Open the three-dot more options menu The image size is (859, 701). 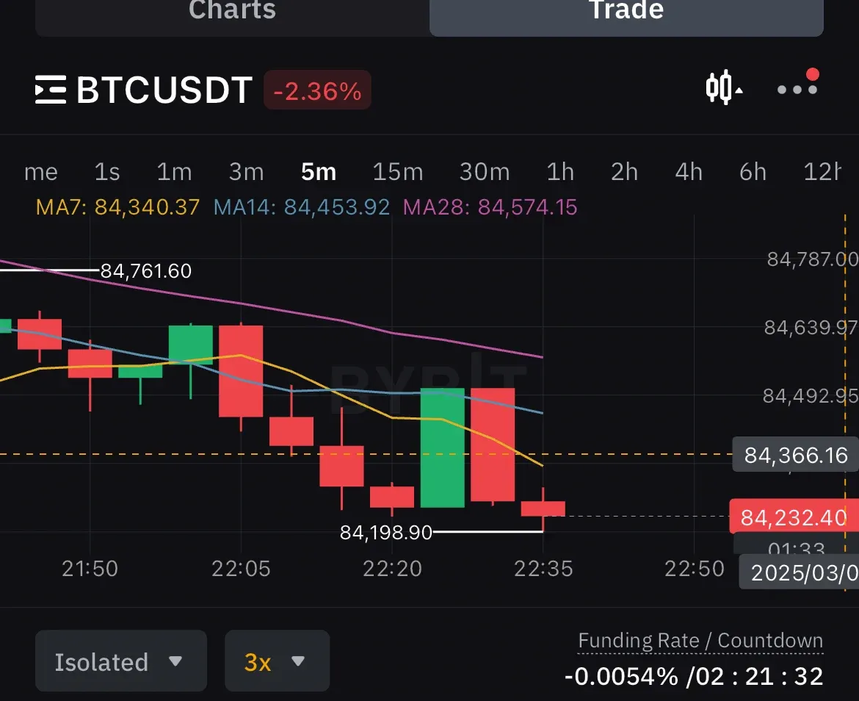797,89
